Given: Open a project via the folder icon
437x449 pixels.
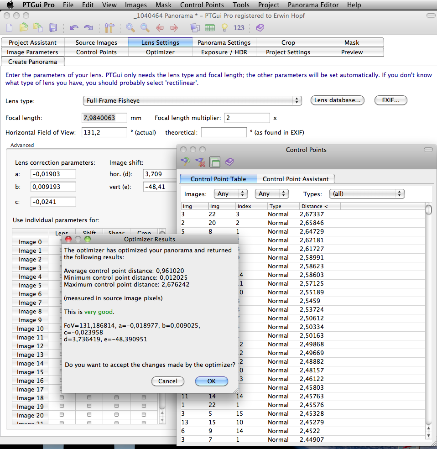Looking at the screenshot, I should pos(24,27).
